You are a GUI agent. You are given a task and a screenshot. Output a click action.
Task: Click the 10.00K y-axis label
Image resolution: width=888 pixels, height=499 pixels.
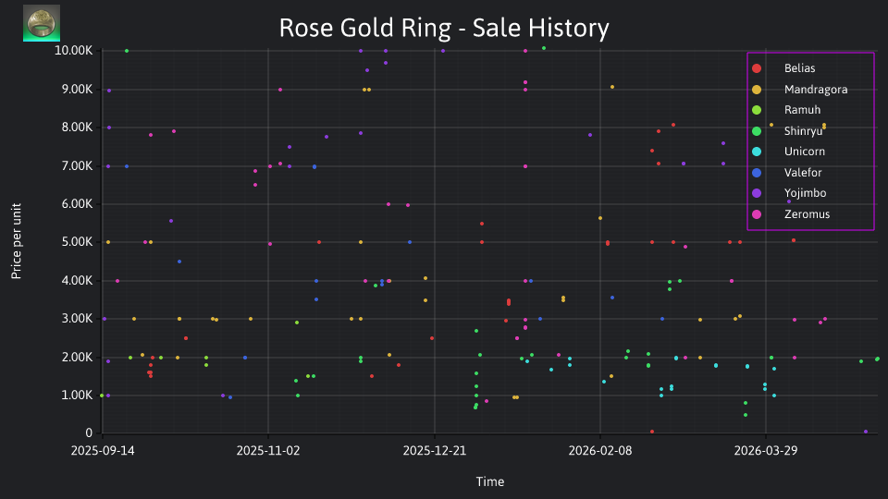[74, 50]
